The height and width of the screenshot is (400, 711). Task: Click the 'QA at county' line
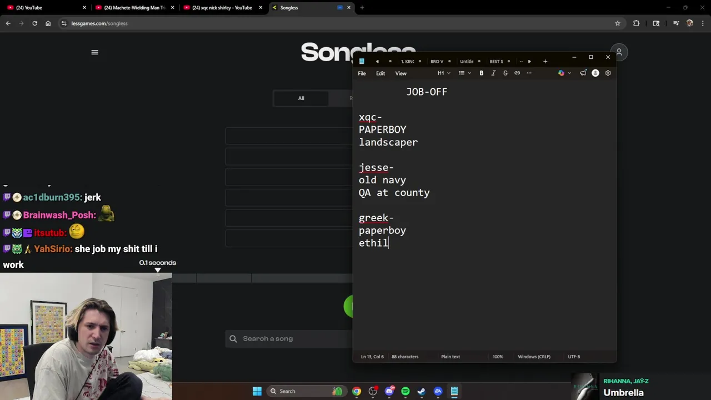tap(394, 193)
